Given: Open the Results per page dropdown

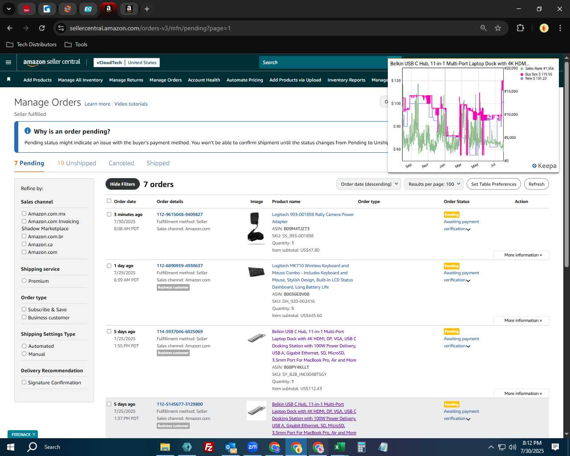Looking at the screenshot, I should pos(434,184).
